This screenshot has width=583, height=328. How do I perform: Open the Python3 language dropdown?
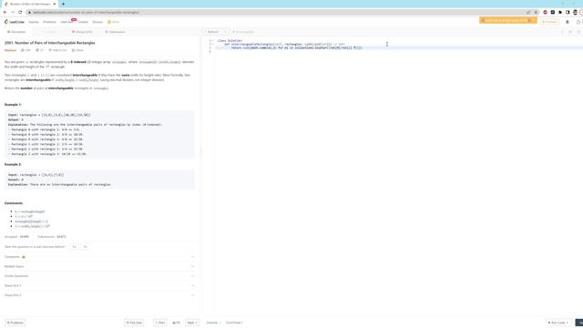216,32
